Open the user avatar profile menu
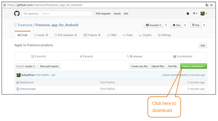The height and width of the screenshot is (121, 218). coord(204,13)
